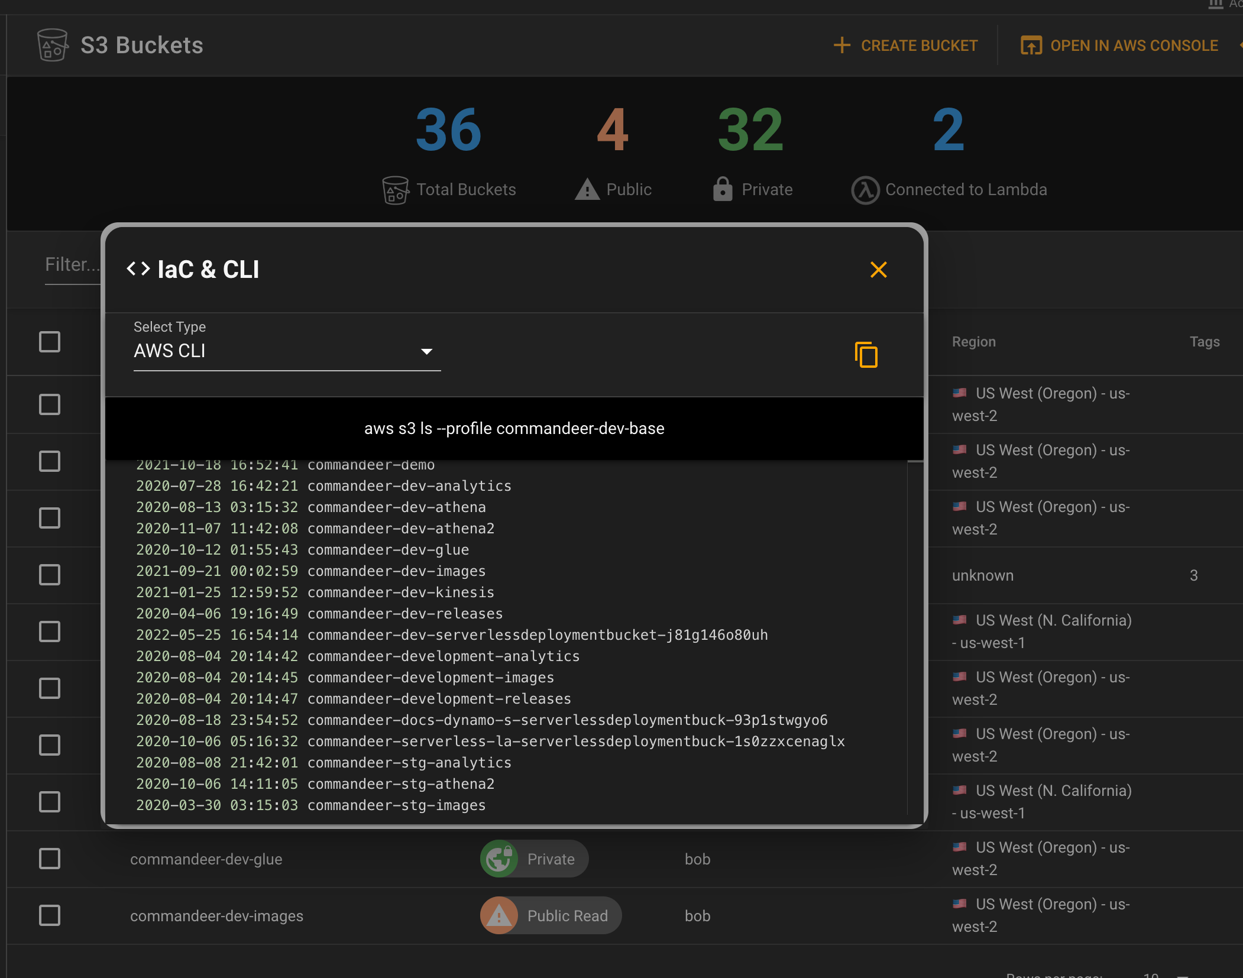The image size is (1243, 978).
Task: Click the S3 Buckets bucket icon in header
Action: (52, 45)
